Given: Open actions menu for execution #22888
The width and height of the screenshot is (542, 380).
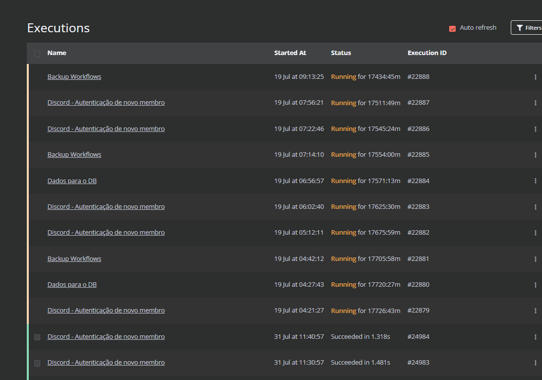Looking at the screenshot, I should pyautogui.click(x=536, y=77).
